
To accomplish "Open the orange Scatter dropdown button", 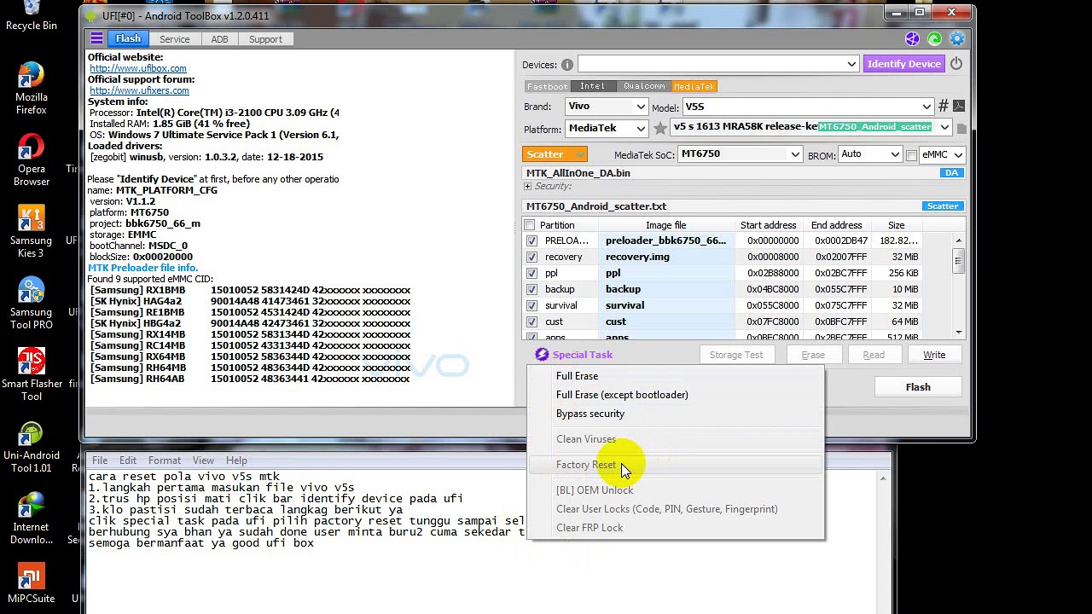I will pyautogui.click(x=555, y=154).
